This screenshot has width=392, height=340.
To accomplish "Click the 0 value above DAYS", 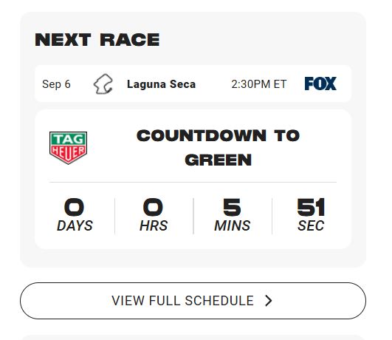I will (74, 207).
